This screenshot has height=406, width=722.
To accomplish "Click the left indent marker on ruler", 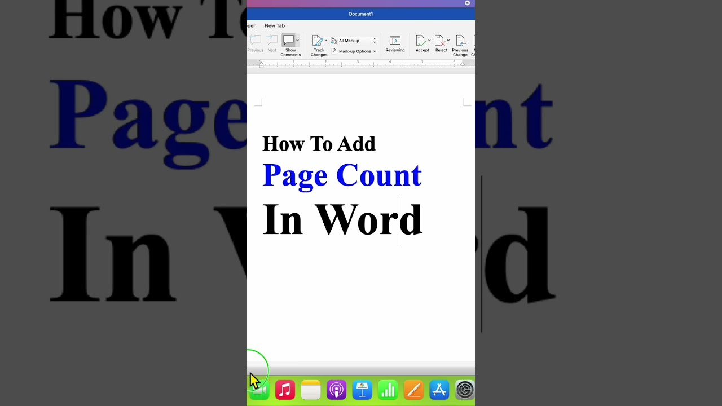I will click(261, 64).
